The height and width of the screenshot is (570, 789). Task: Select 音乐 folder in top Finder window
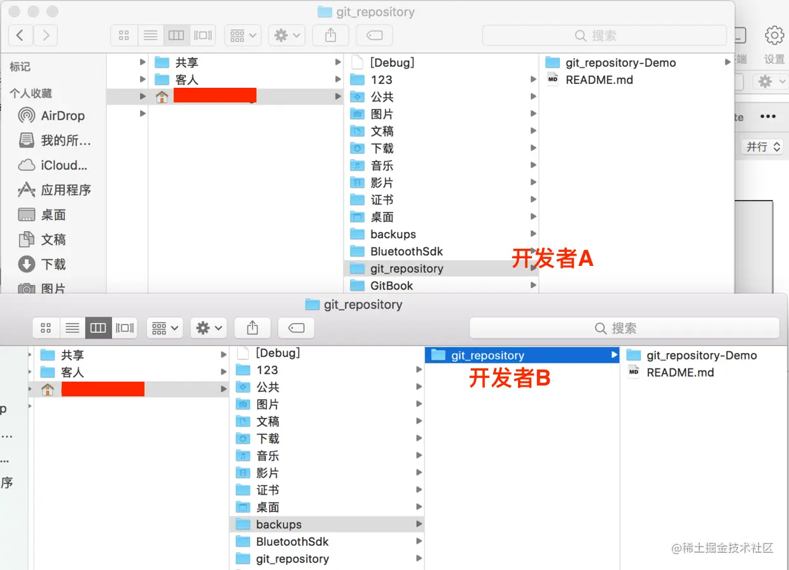coord(442,165)
